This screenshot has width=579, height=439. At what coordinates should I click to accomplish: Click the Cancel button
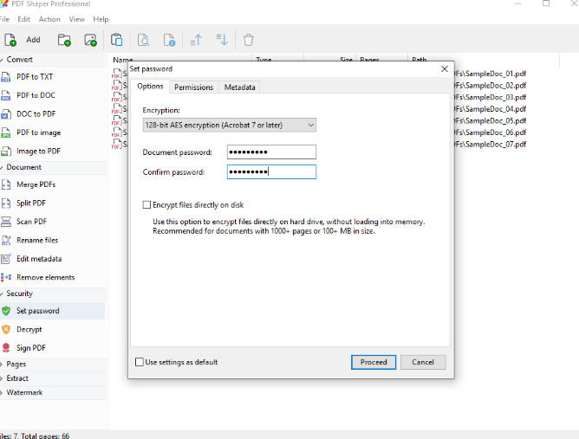click(x=423, y=362)
